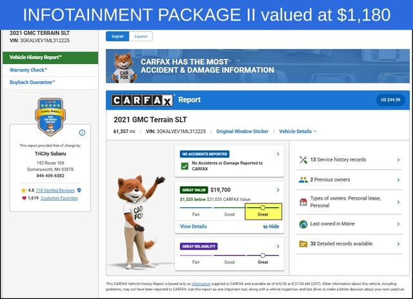The image size is (413, 299).
Task: Open the Original Window Sticker link
Action: (x=242, y=131)
